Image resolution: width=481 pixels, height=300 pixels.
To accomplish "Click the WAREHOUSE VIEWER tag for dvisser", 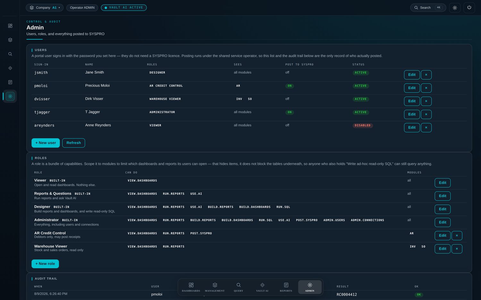I will (x=165, y=99).
